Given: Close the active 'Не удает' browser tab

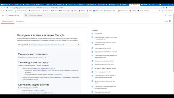Looking at the screenshot, I should click(x=139, y=5).
